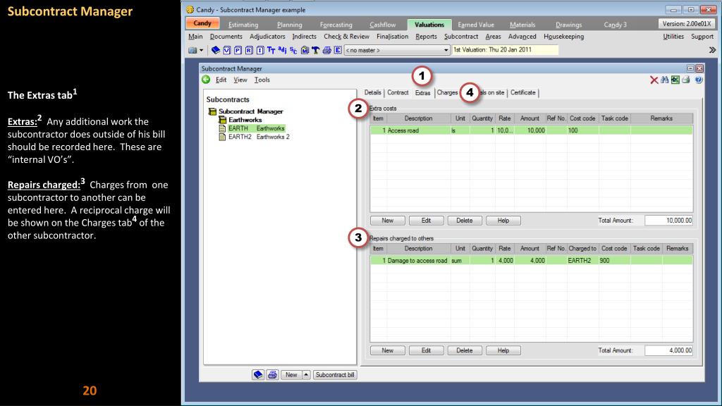Click New button below the Subcontracts tree

[291, 375]
